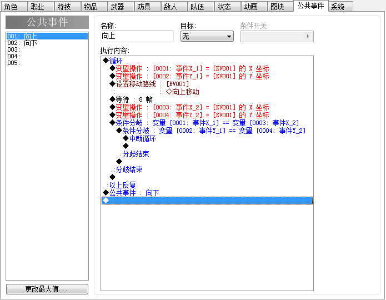Select the empty line below 中断循环
Viewport: 386px width, 300px height.
click(207, 146)
